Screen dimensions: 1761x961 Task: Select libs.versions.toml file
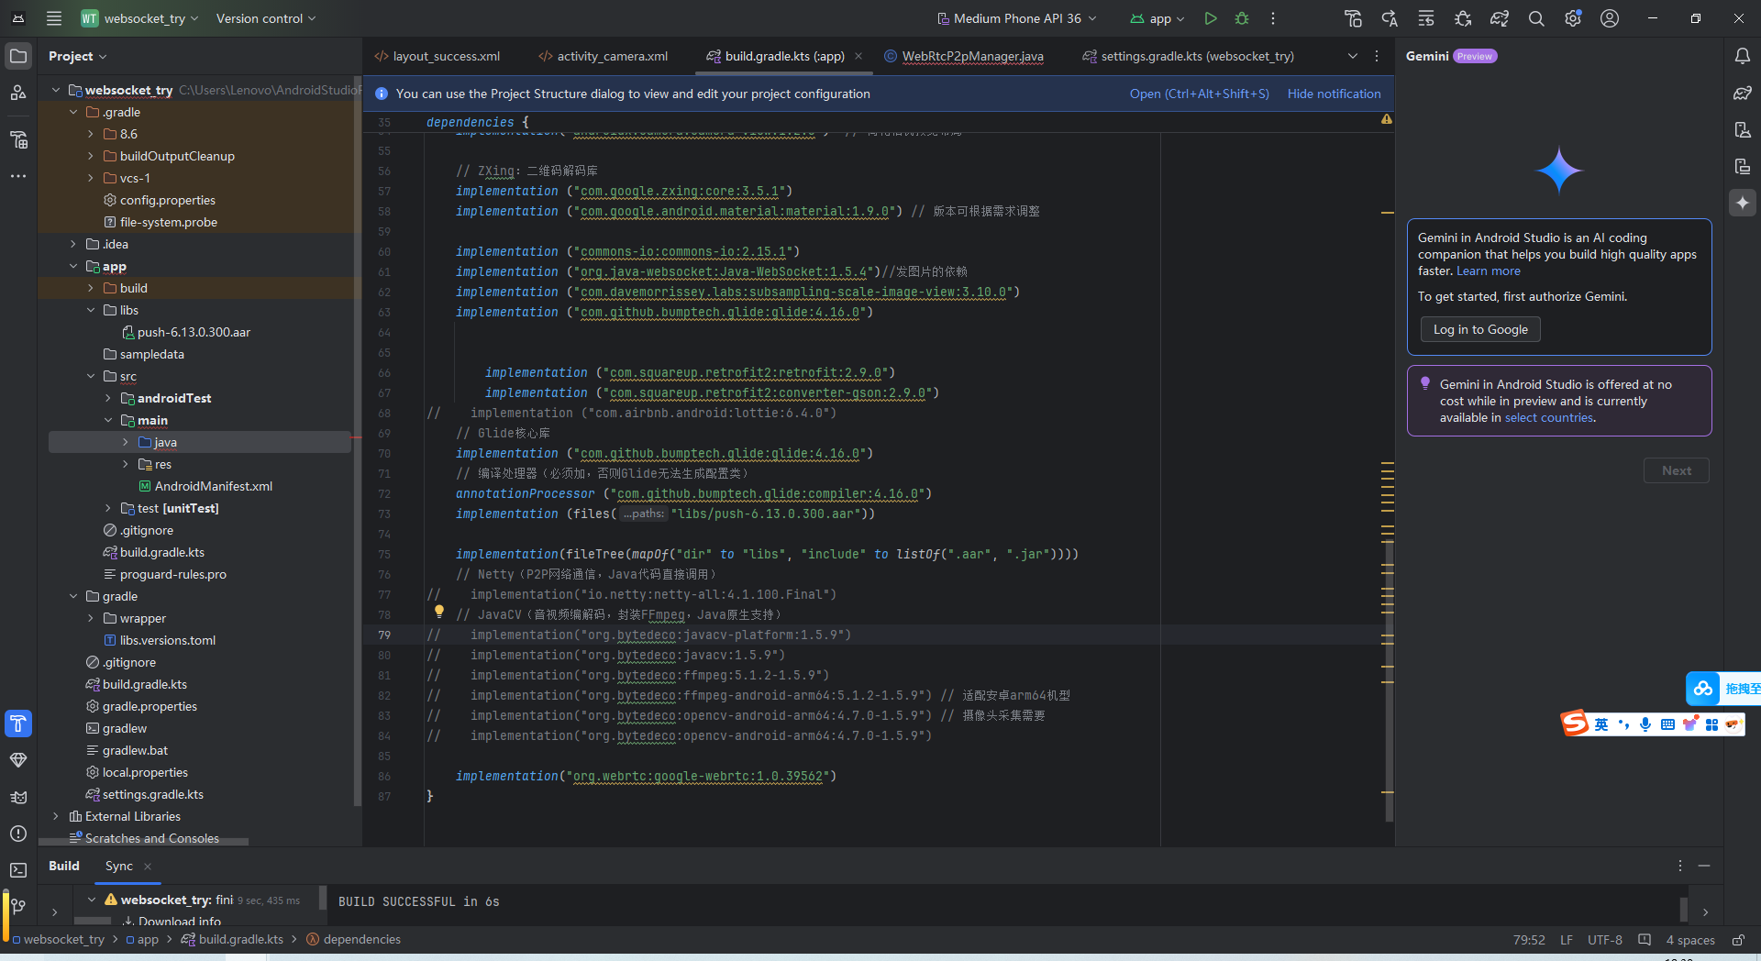click(168, 640)
